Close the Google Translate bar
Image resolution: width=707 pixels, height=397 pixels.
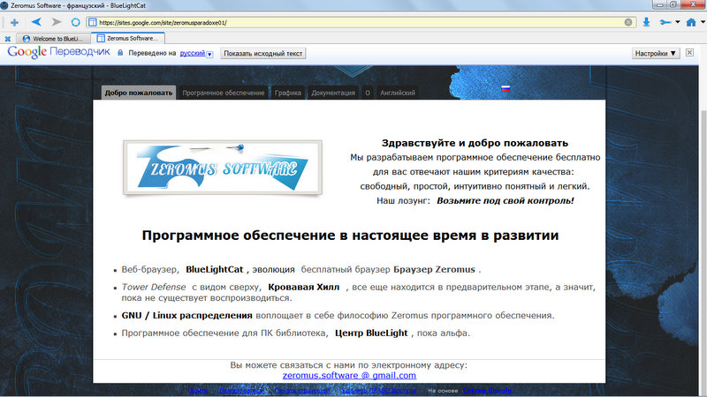[689, 53]
